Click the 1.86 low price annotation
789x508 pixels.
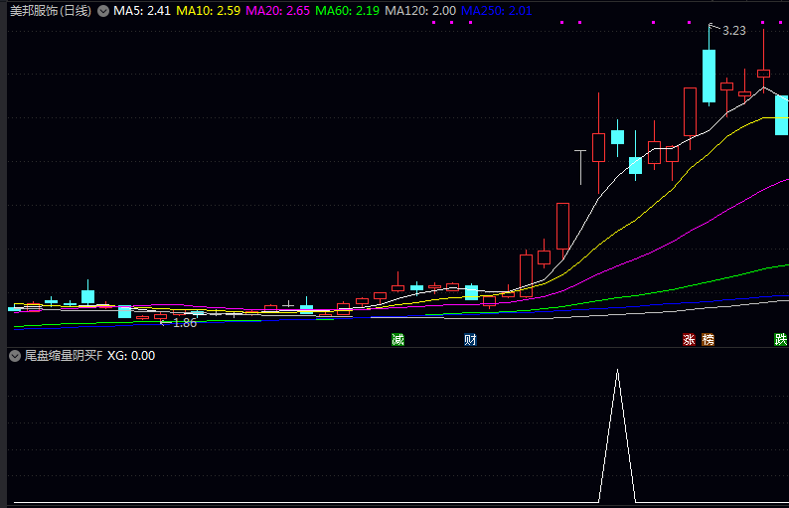click(x=184, y=323)
